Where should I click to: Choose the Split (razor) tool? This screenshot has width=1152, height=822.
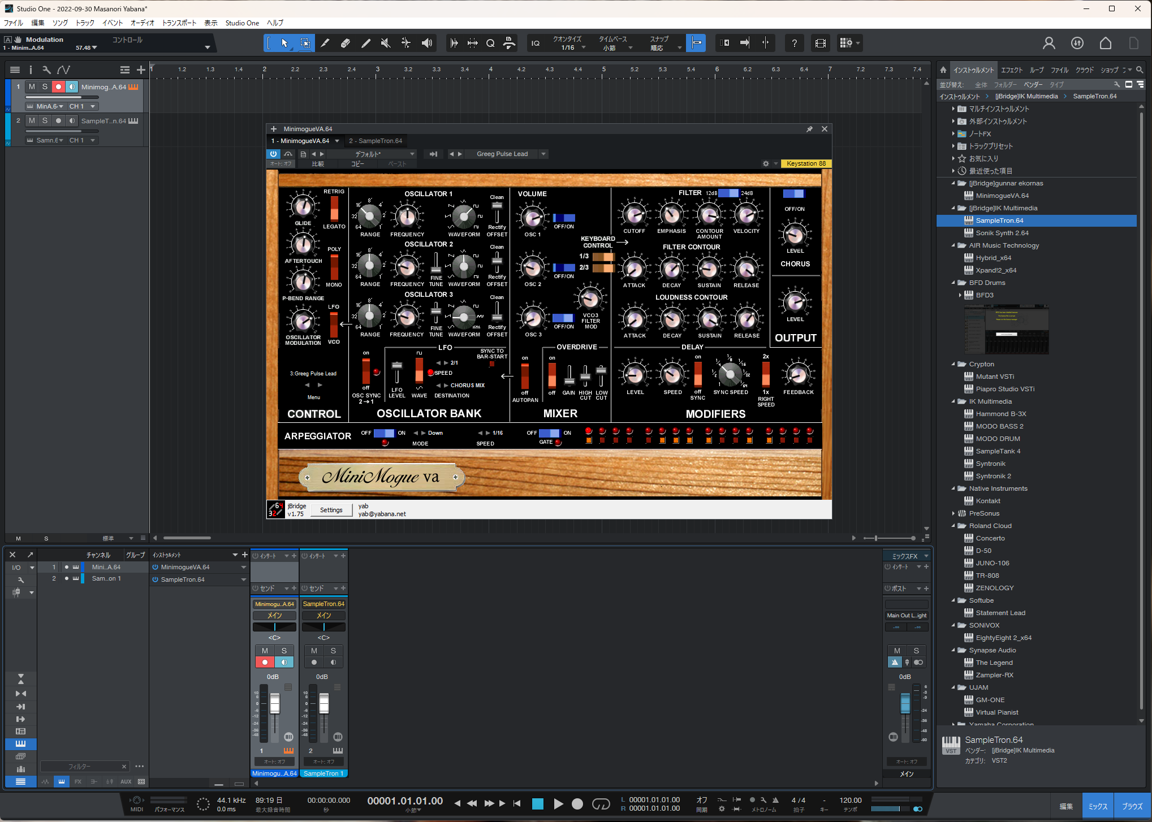(325, 43)
